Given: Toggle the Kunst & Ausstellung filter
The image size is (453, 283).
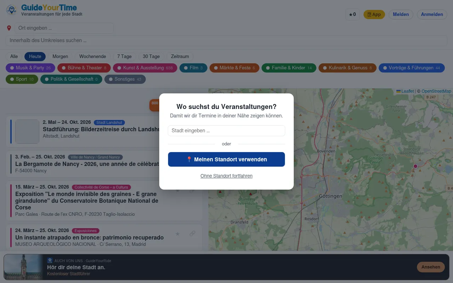Looking at the screenshot, I should (x=145, y=68).
